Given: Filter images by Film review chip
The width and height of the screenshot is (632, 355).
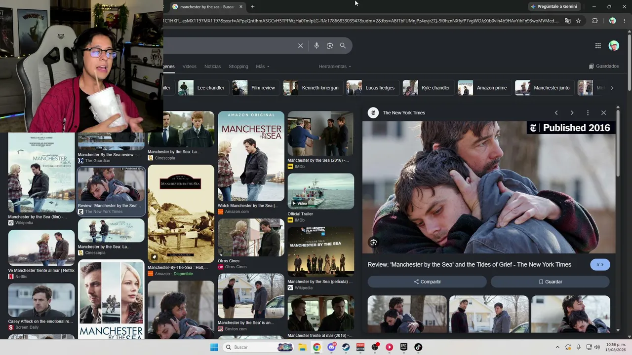Looking at the screenshot, I should pos(256,88).
